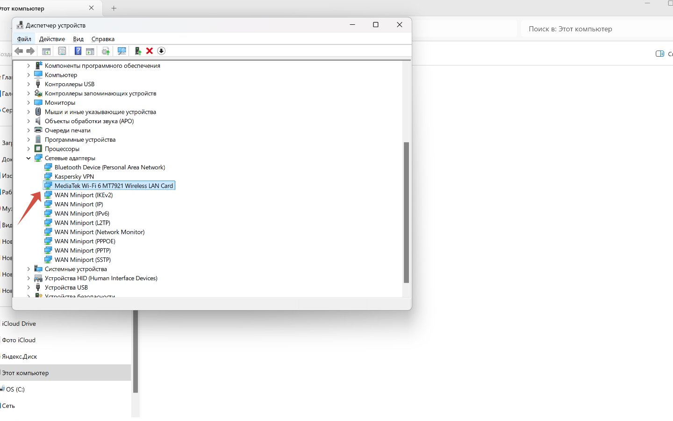Image resolution: width=673 pixels, height=421 pixels.
Task: Open Properties via the toolbar properties sheet icon
Action: pos(62,51)
